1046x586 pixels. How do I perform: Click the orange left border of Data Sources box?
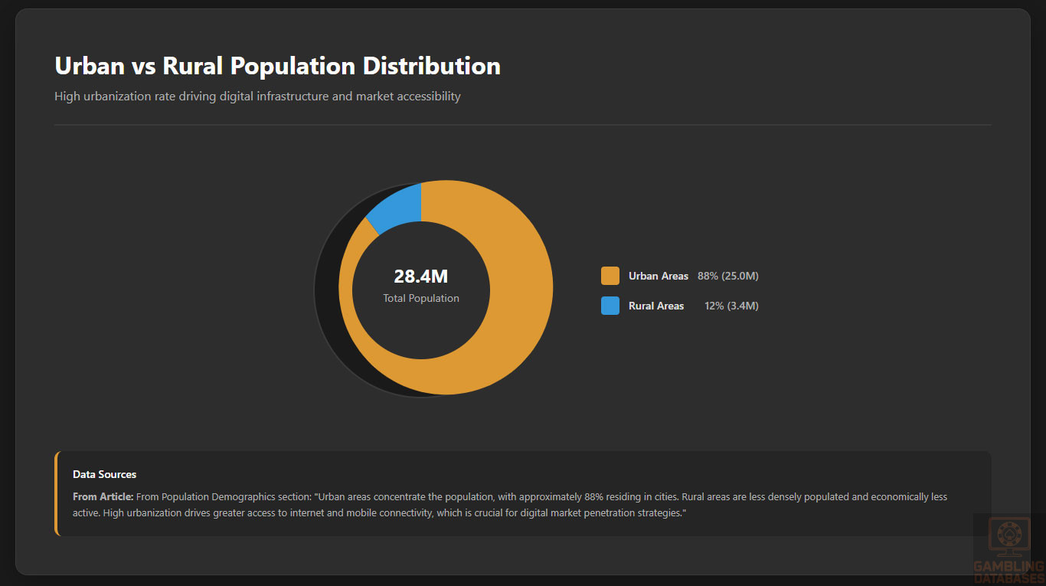(x=56, y=493)
